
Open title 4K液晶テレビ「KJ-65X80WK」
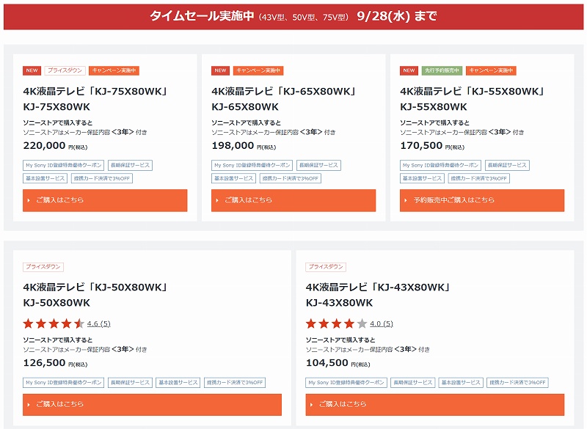tap(283, 91)
